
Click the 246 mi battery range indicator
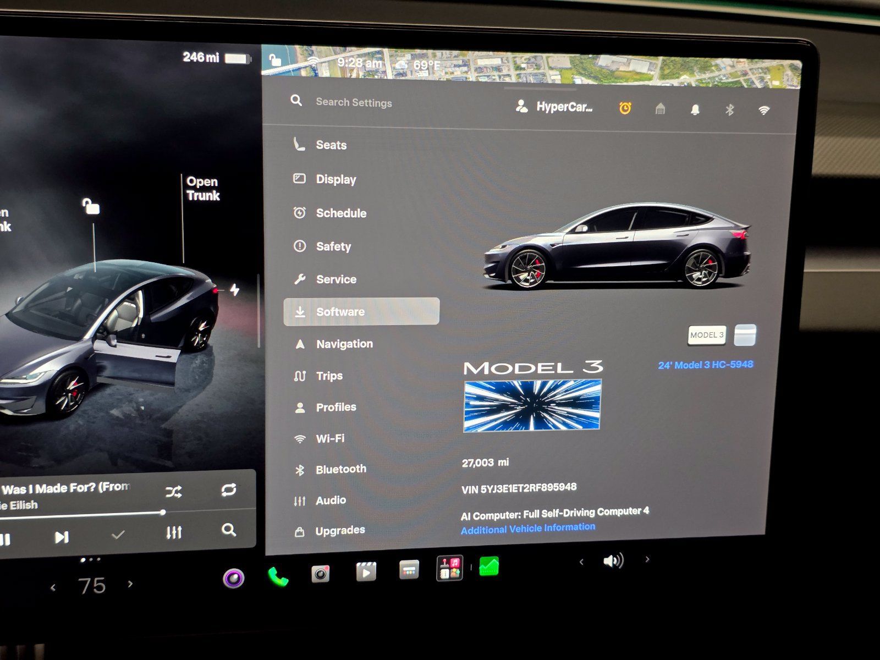pos(217,58)
